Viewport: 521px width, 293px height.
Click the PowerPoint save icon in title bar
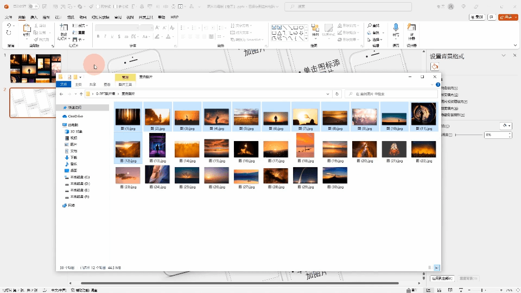tap(45, 7)
